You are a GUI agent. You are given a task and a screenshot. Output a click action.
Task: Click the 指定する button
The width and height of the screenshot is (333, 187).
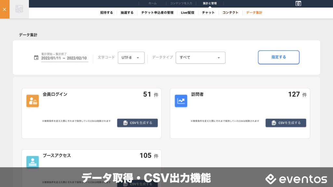click(279, 57)
